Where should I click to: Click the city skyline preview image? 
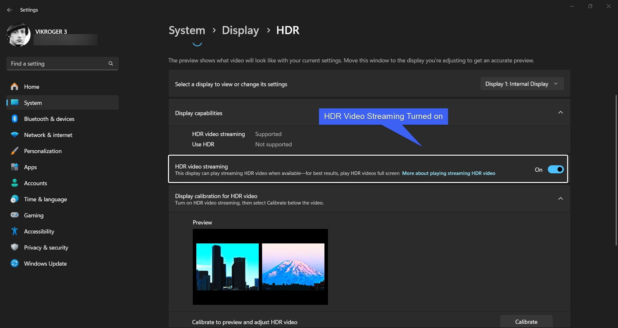point(227,267)
